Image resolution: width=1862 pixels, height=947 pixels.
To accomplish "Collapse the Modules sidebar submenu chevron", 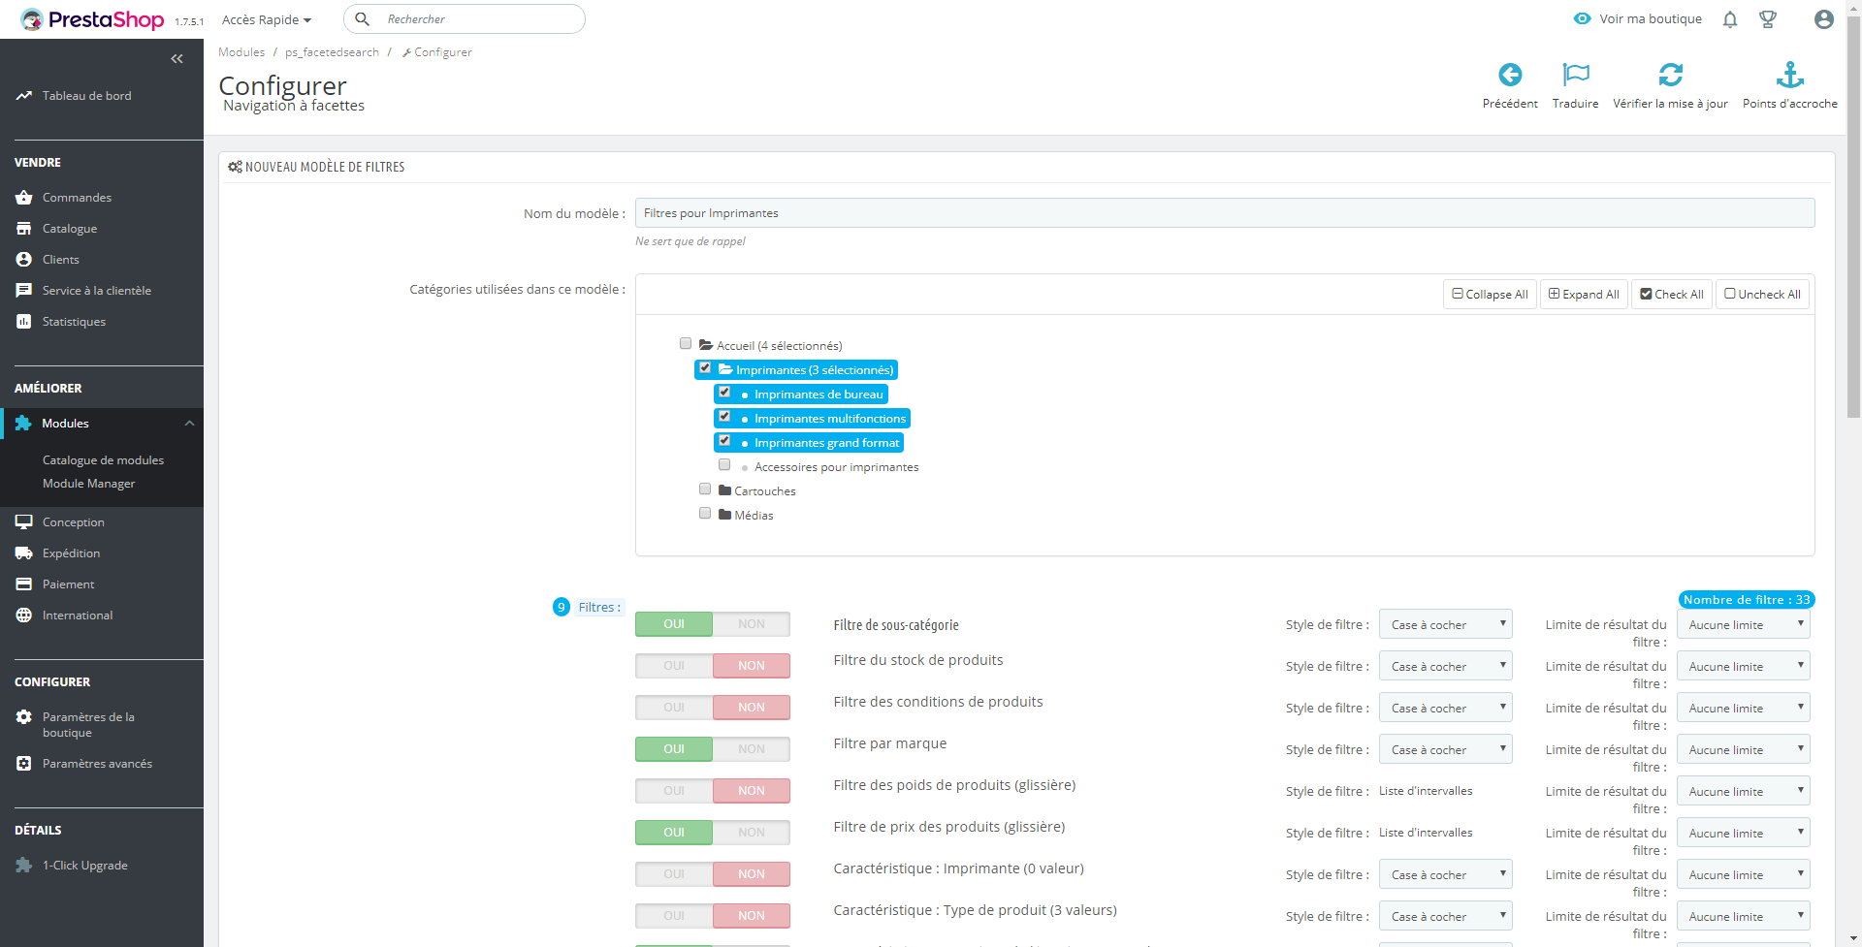I will 189,424.
